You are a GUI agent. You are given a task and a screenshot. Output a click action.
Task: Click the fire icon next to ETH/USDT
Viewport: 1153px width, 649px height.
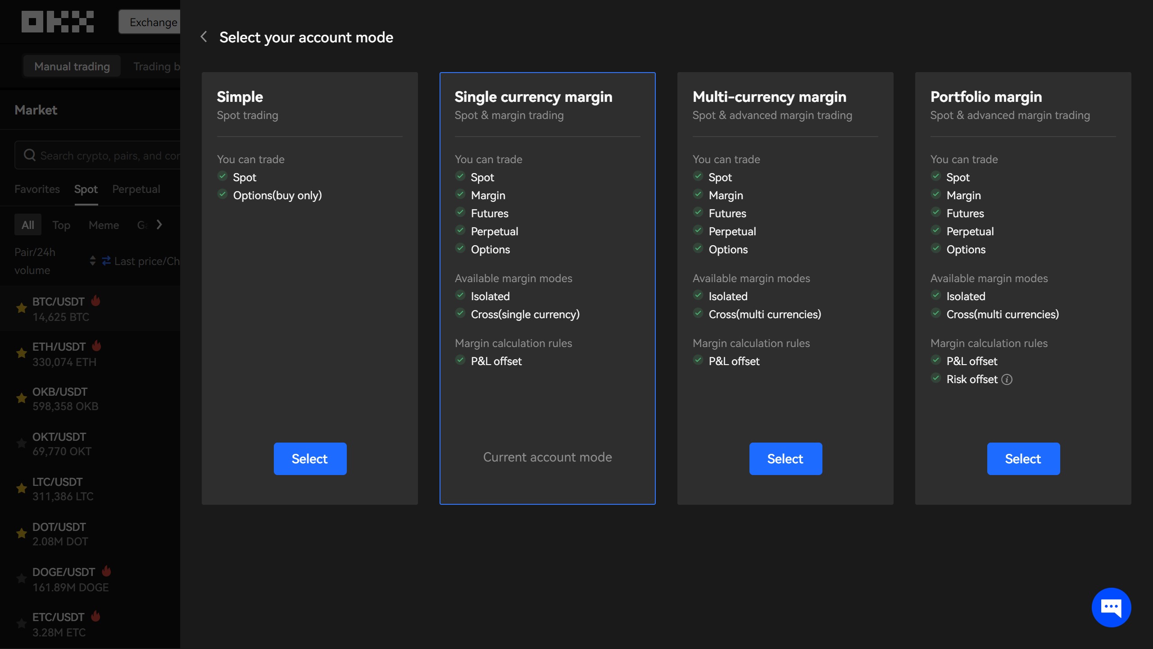(x=96, y=346)
